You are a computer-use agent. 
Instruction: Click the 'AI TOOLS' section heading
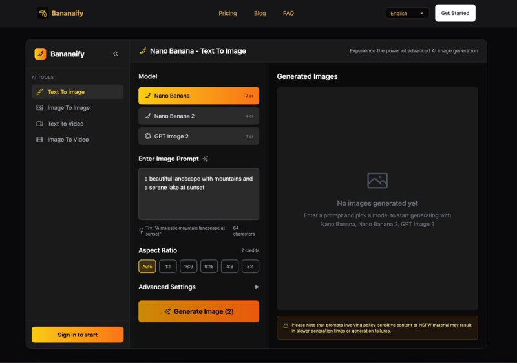43,77
